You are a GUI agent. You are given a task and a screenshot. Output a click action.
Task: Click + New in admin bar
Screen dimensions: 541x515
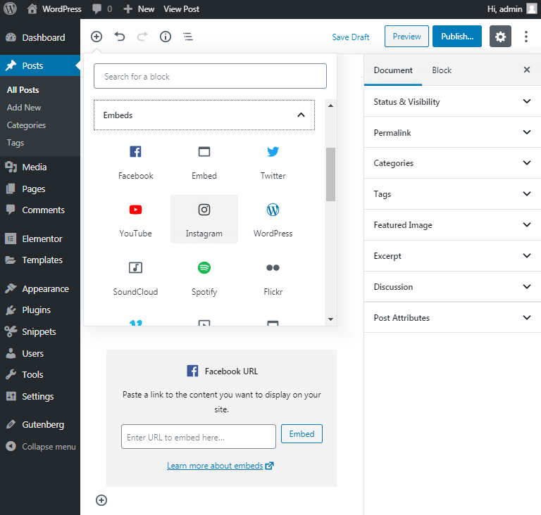tap(139, 9)
